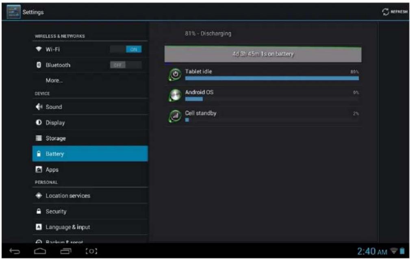
Task: Turn on the Bluetooth switch
Action: (x=126, y=65)
